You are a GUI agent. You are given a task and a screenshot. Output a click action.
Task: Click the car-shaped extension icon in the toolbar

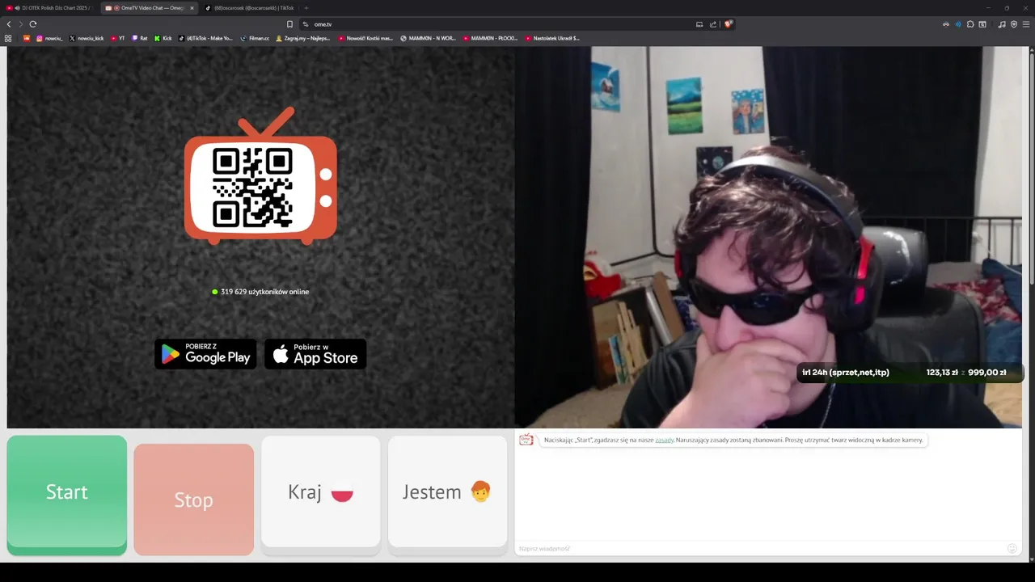(x=946, y=24)
